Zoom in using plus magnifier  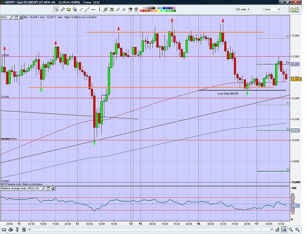pyautogui.click(x=297, y=230)
